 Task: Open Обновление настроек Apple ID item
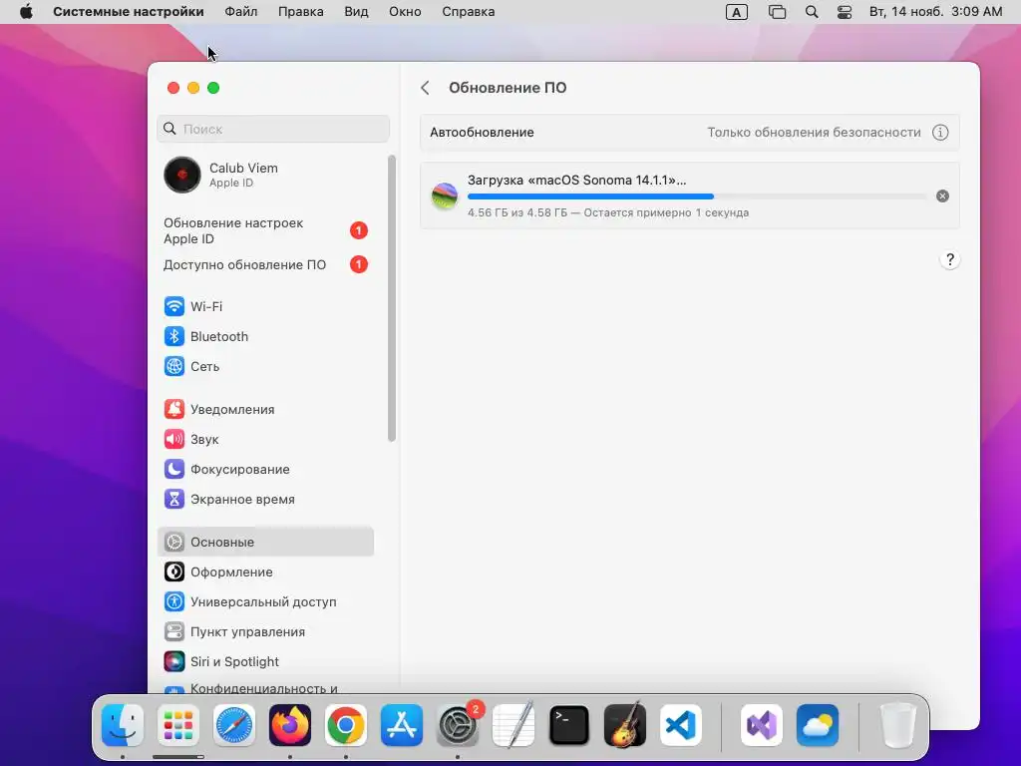click(x=265, y=230)
